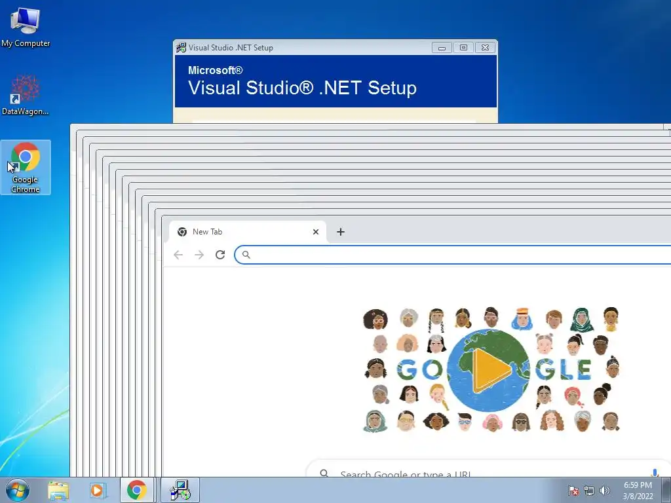Click Chrome's Back arrow
The height and width of the screenshot is (503, 671).
[178, 255]
